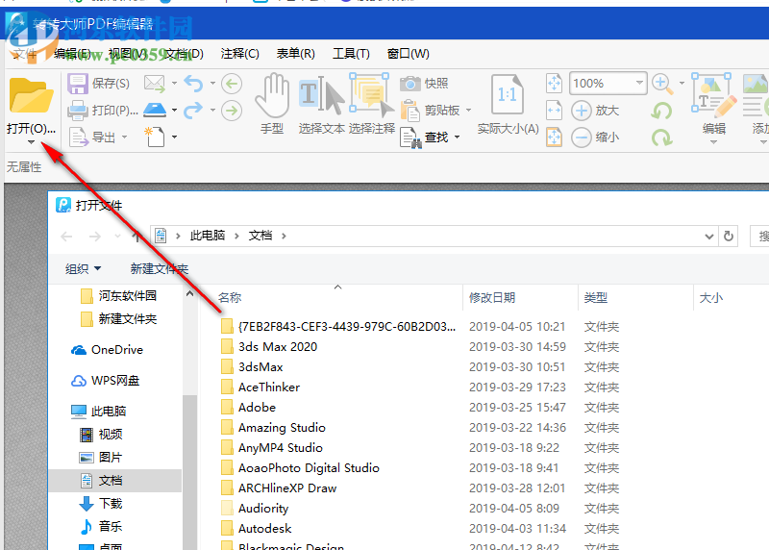The height and width of the screenshot is (550, 769).
Task: Select the 3ds Max 2020 folder
Action: point(269,347)
